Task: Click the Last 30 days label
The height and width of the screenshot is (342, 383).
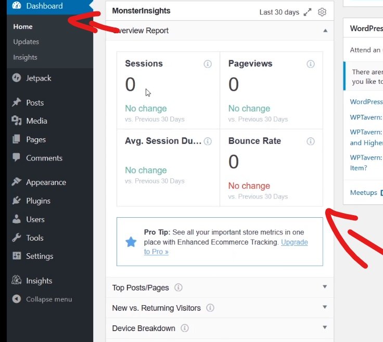Action: (x=279, y=12)
